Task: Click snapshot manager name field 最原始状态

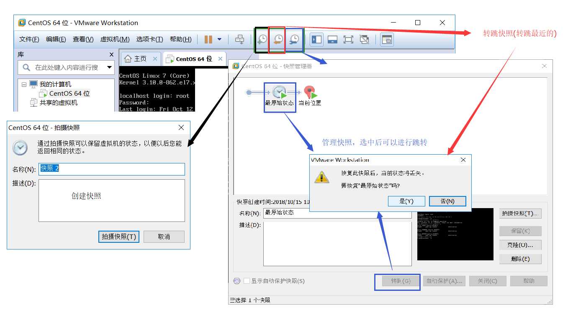Action: point(337,213)
